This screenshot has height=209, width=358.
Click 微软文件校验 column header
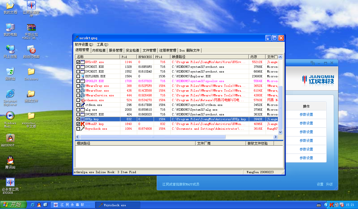[260, 143]
